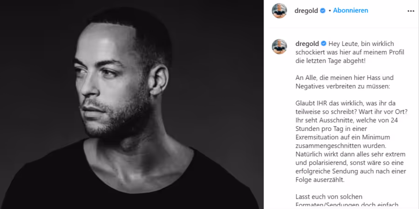Click the bold dregold name in the caption
This screenshot has width=419, height=209.
307,44
